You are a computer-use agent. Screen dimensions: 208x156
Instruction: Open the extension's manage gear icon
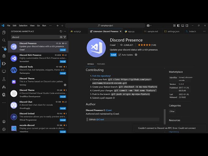[x=136, y=55]
